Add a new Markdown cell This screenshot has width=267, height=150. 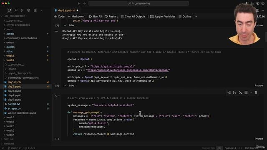coord(76,17)
